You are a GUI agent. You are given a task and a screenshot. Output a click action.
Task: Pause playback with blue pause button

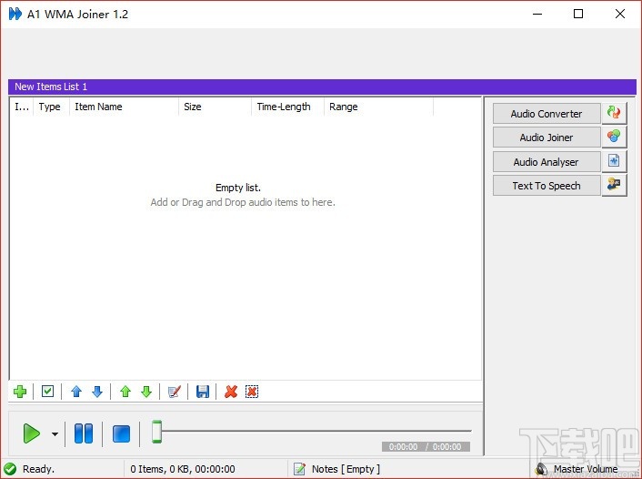click(84, 433)
